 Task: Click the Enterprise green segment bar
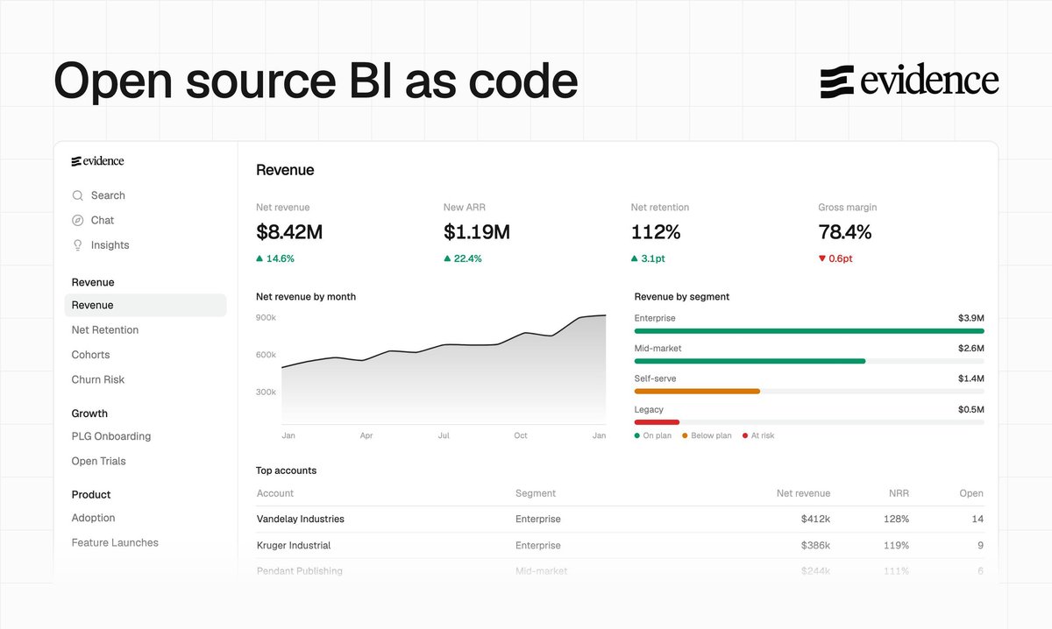pos(809,331)
